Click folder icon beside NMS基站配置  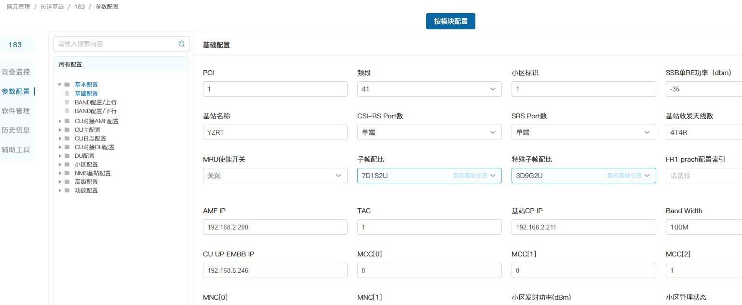67,173
